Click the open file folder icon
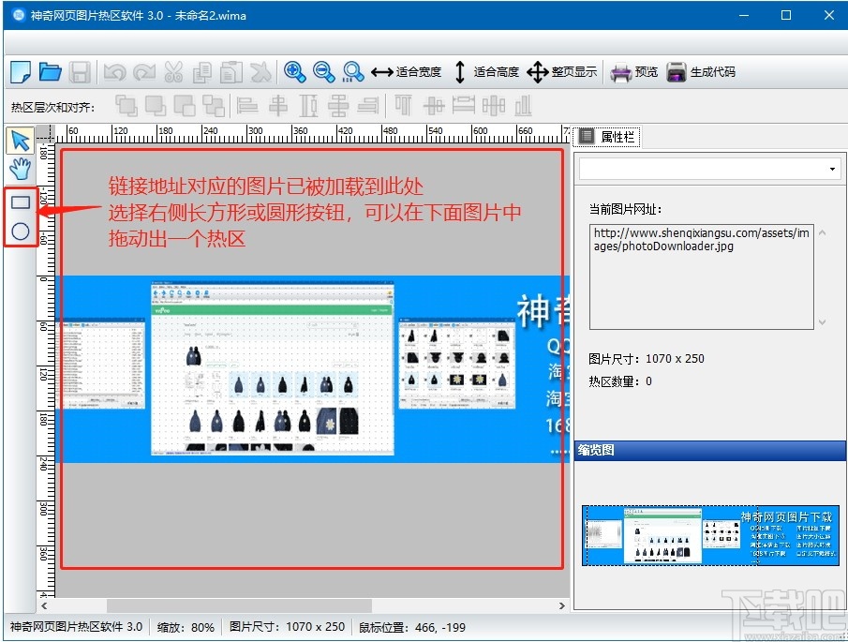Screen dimensions: 848x642 [51, 71]
